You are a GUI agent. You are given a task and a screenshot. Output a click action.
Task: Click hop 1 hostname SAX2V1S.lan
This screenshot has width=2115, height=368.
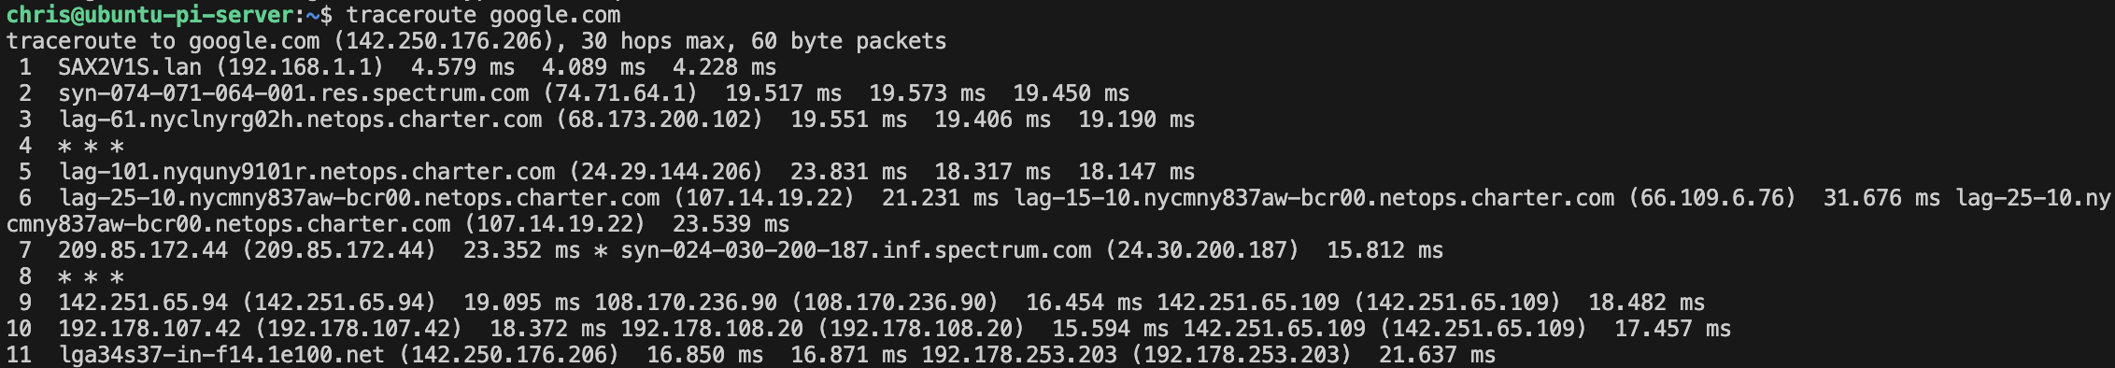[x=130, y=67]
